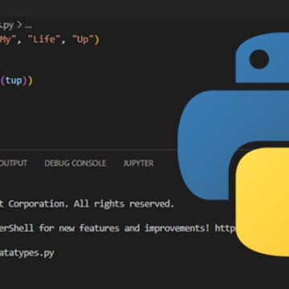Switch to the DEBUG CONSOLE tab
This screenshot has height=289, width=289.
[x=75, y=163]
